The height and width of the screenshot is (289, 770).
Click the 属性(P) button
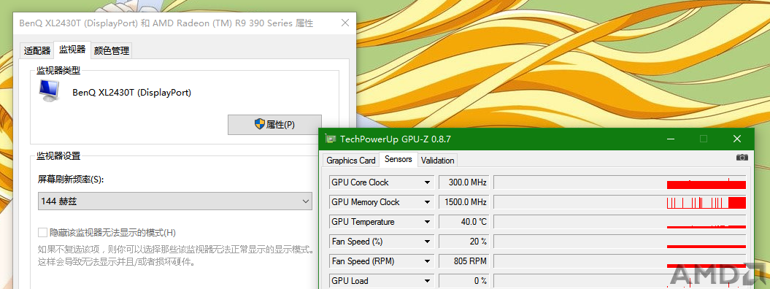click(274, 125)
